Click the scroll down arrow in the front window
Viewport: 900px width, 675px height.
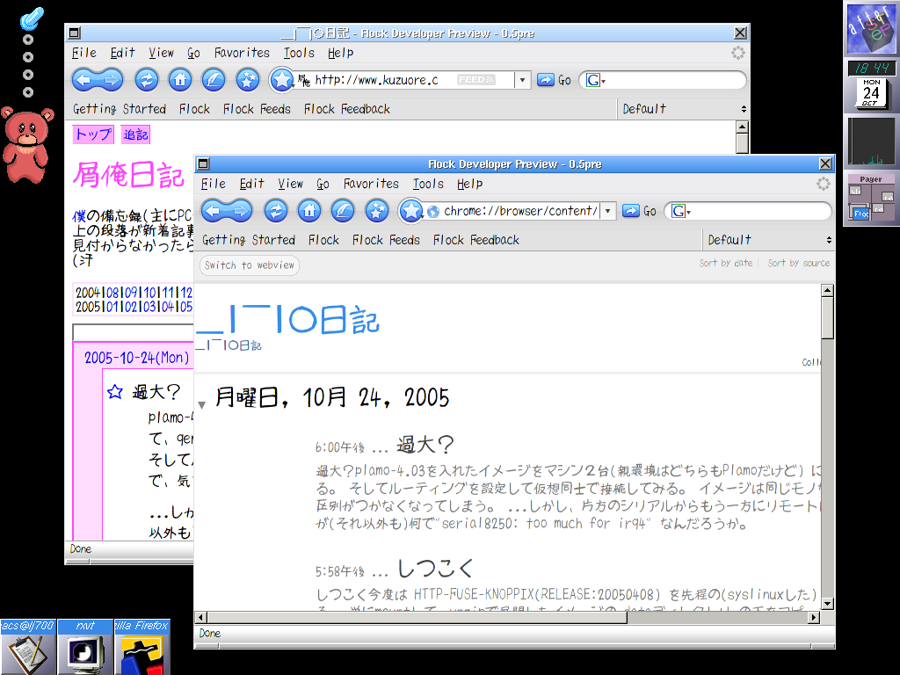tap(827, 603)
